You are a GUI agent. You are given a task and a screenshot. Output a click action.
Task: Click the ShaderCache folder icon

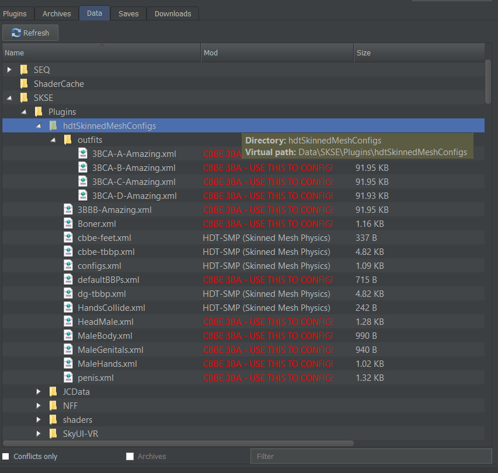coord(24,83)
